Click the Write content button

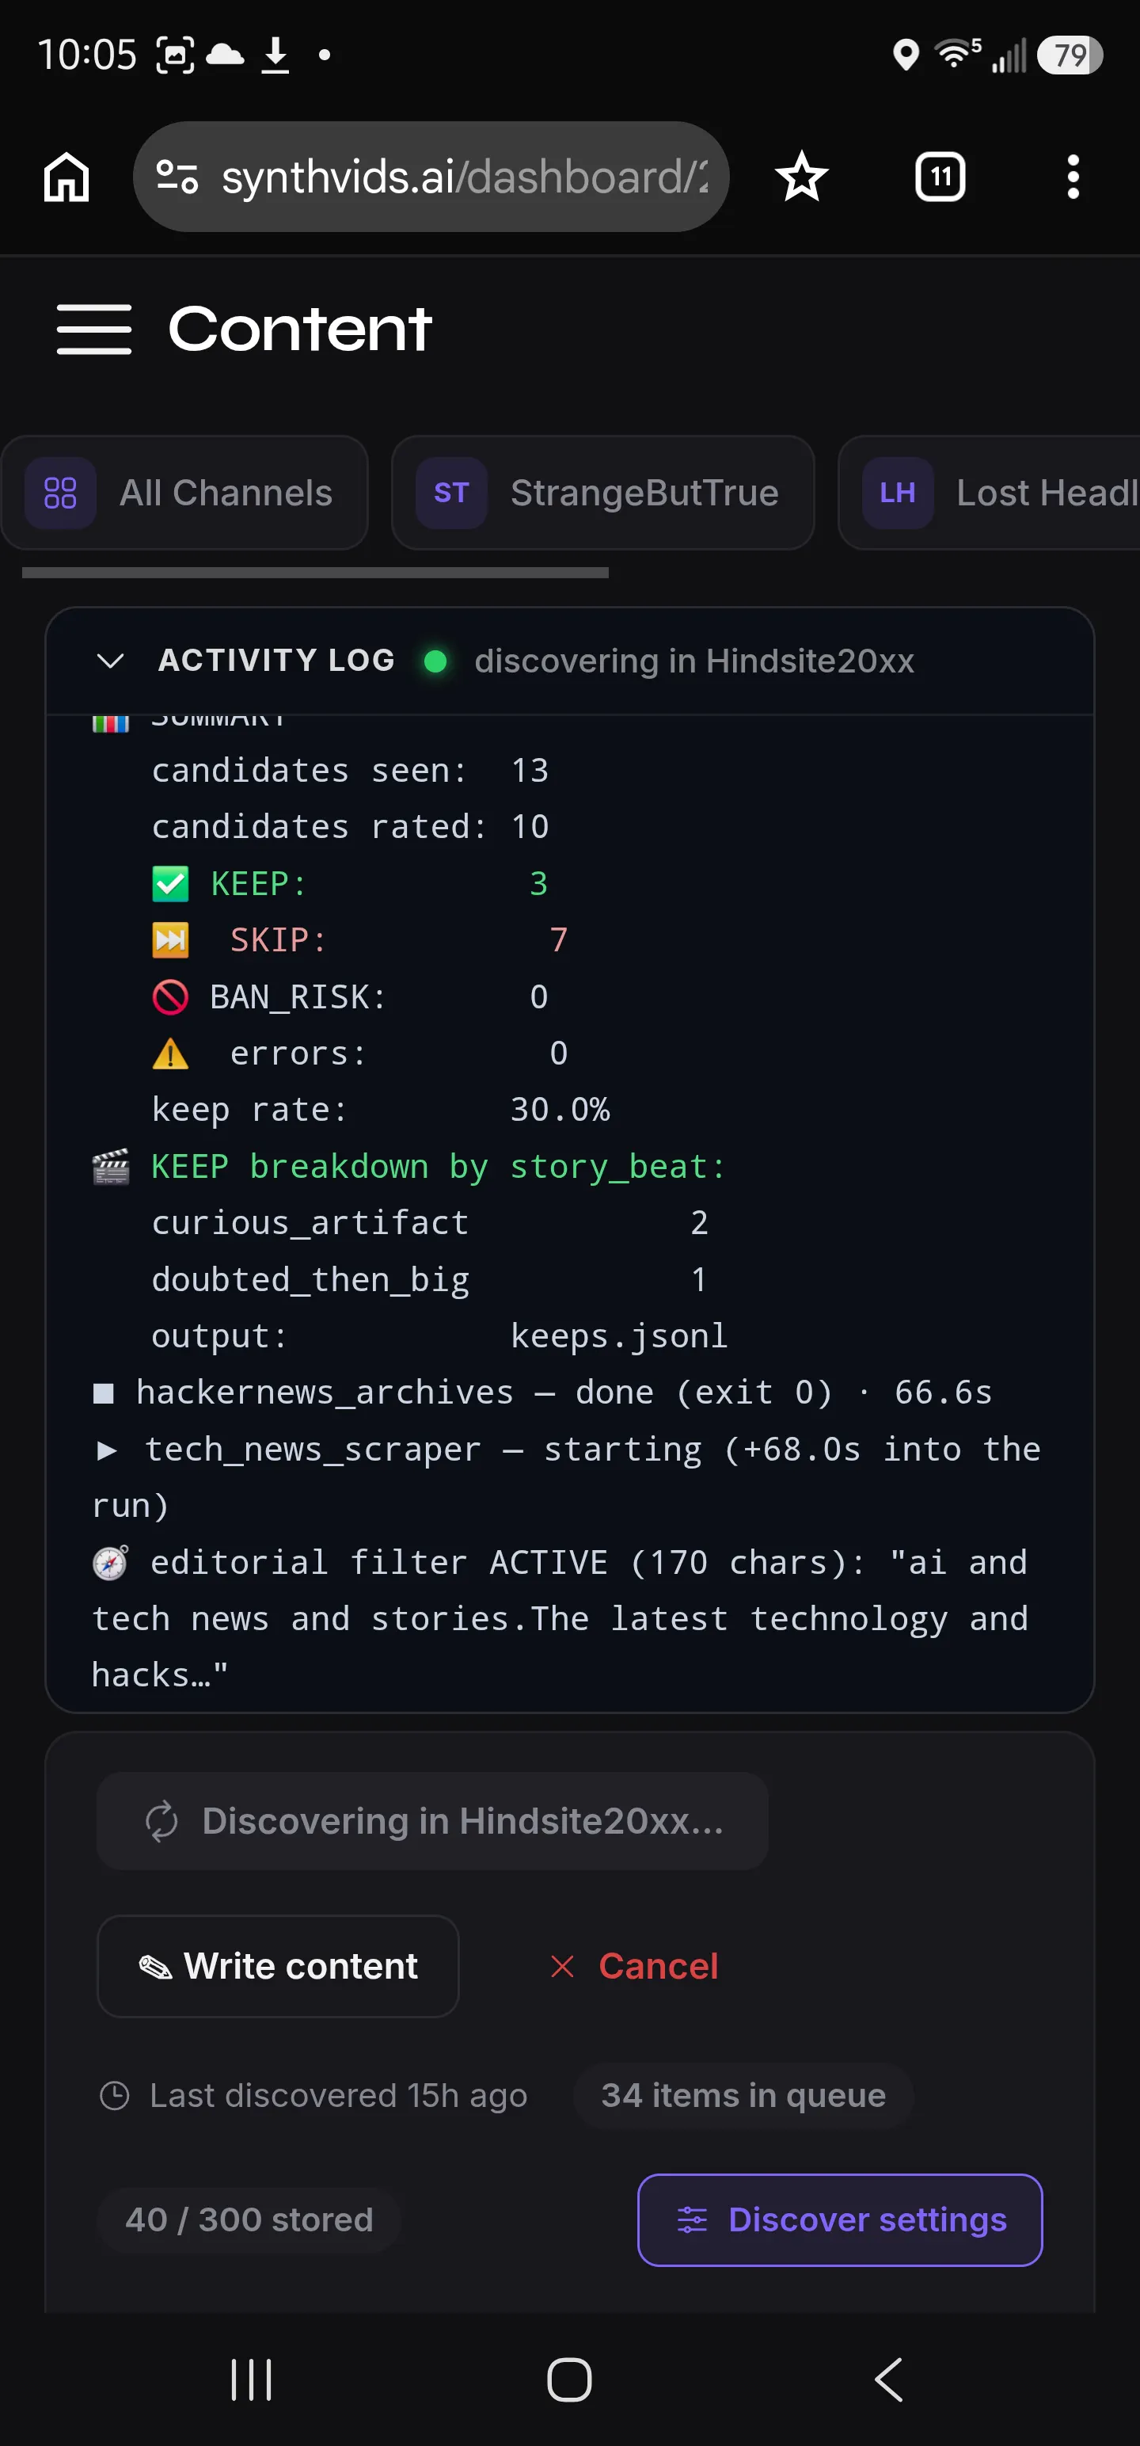click(278, 1967)
